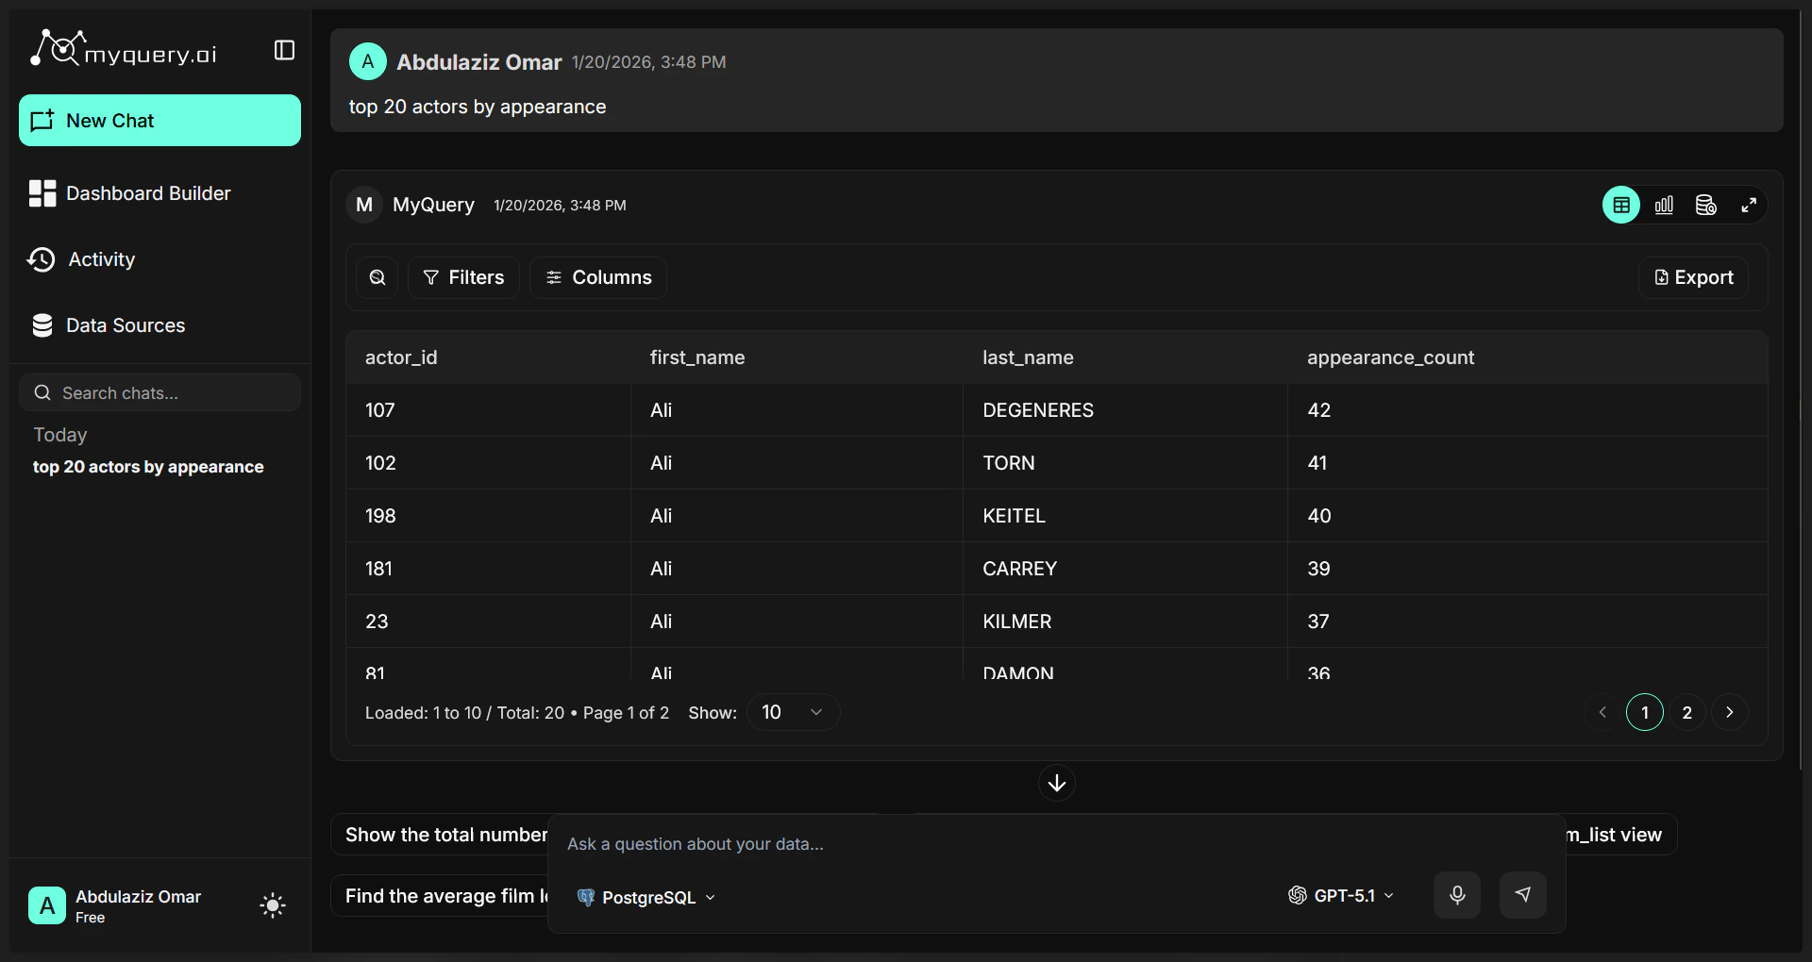This screenshot has width=1812, height=962.
Task: Click the 'm_list view' suggestion chip
Action: coord(1620,835)
